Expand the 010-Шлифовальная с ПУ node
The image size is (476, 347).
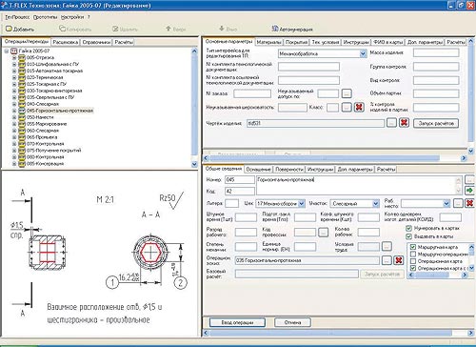click(x=14, y=64)
